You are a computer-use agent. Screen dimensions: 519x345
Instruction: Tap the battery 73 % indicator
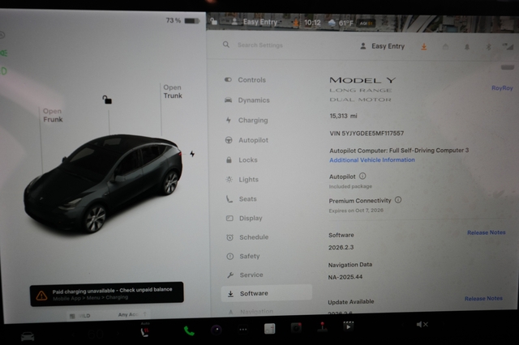[182, 20]
